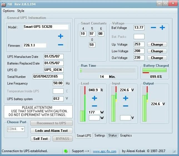Click the Bat.Voltage plus icon
The image size is (179, 156).
(162, 28)
